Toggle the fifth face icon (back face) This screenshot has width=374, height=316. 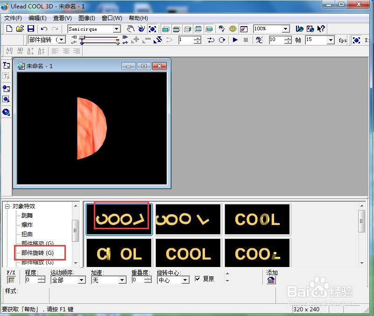pos(209,29)
